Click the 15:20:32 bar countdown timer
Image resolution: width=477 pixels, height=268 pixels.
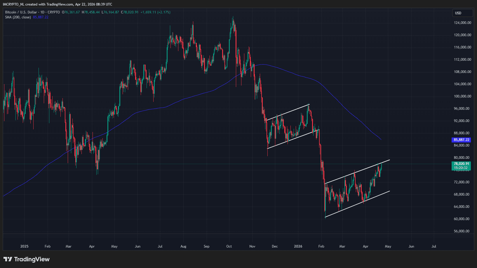point(461,168)
